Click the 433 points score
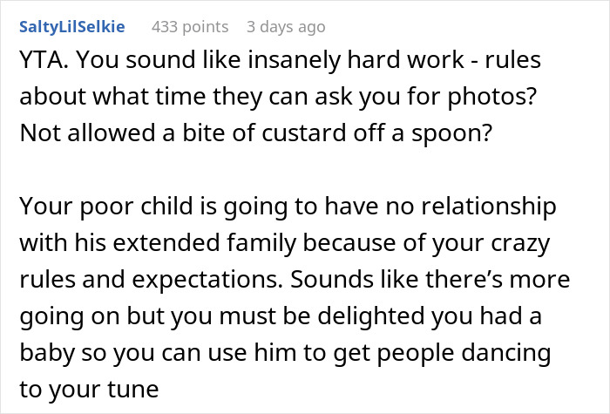Screen dimensions: 610x414 pyautogui.click(x=189, y=26)
